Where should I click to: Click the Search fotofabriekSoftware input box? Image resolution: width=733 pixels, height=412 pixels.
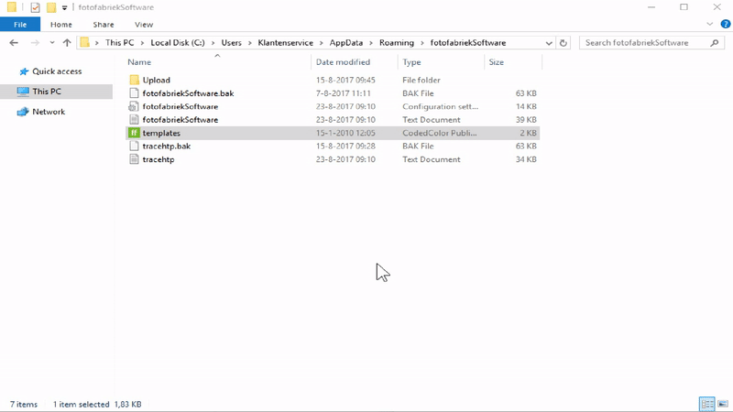[x=643, y=43]
